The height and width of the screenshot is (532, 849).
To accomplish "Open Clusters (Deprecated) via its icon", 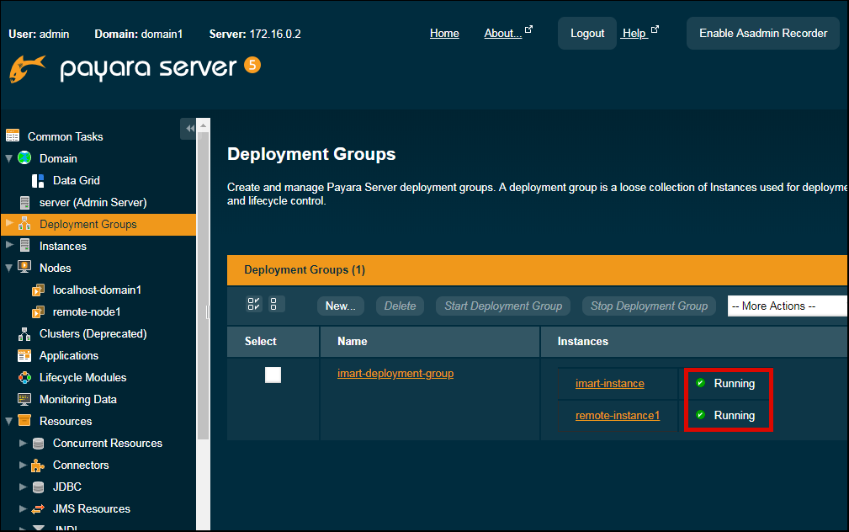I will click(24, 333).
